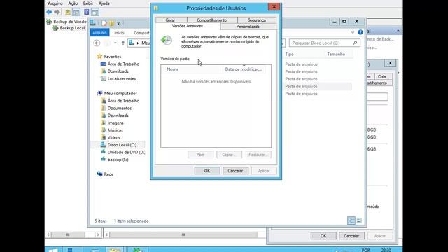The width and height of the screenshot is (448, 252).
Task: Switch to the Compartilhamento tab in Propriedades de Usuários
Action: click(x=211, y=20)
